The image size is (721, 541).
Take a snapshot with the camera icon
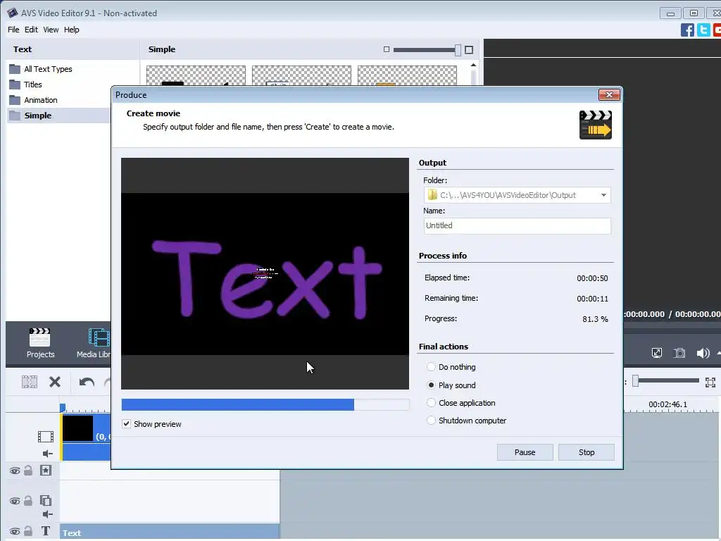click(679, 353)
